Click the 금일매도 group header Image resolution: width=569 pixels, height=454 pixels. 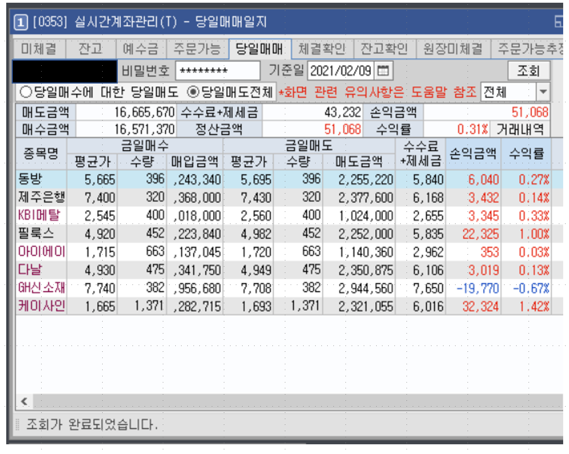click(309, 146)
